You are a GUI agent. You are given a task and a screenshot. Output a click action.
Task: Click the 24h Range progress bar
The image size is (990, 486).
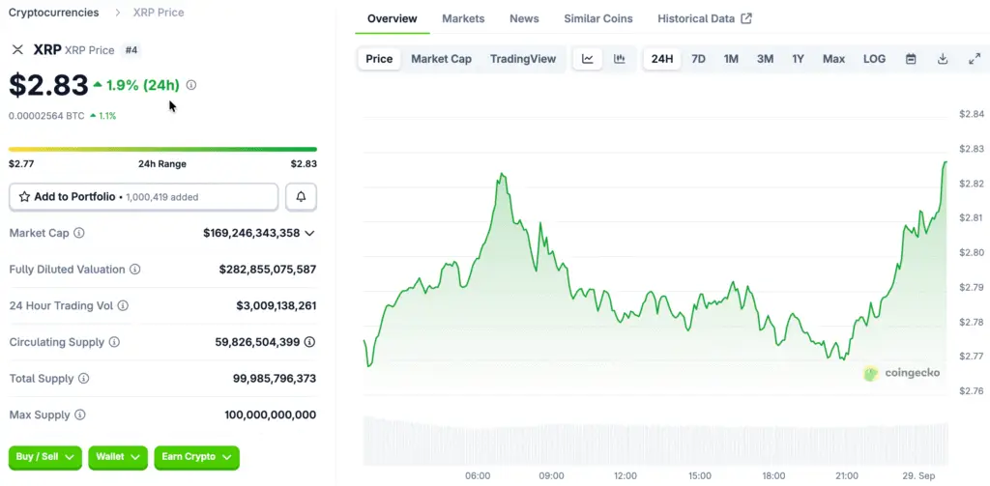[x=162, y=149]
